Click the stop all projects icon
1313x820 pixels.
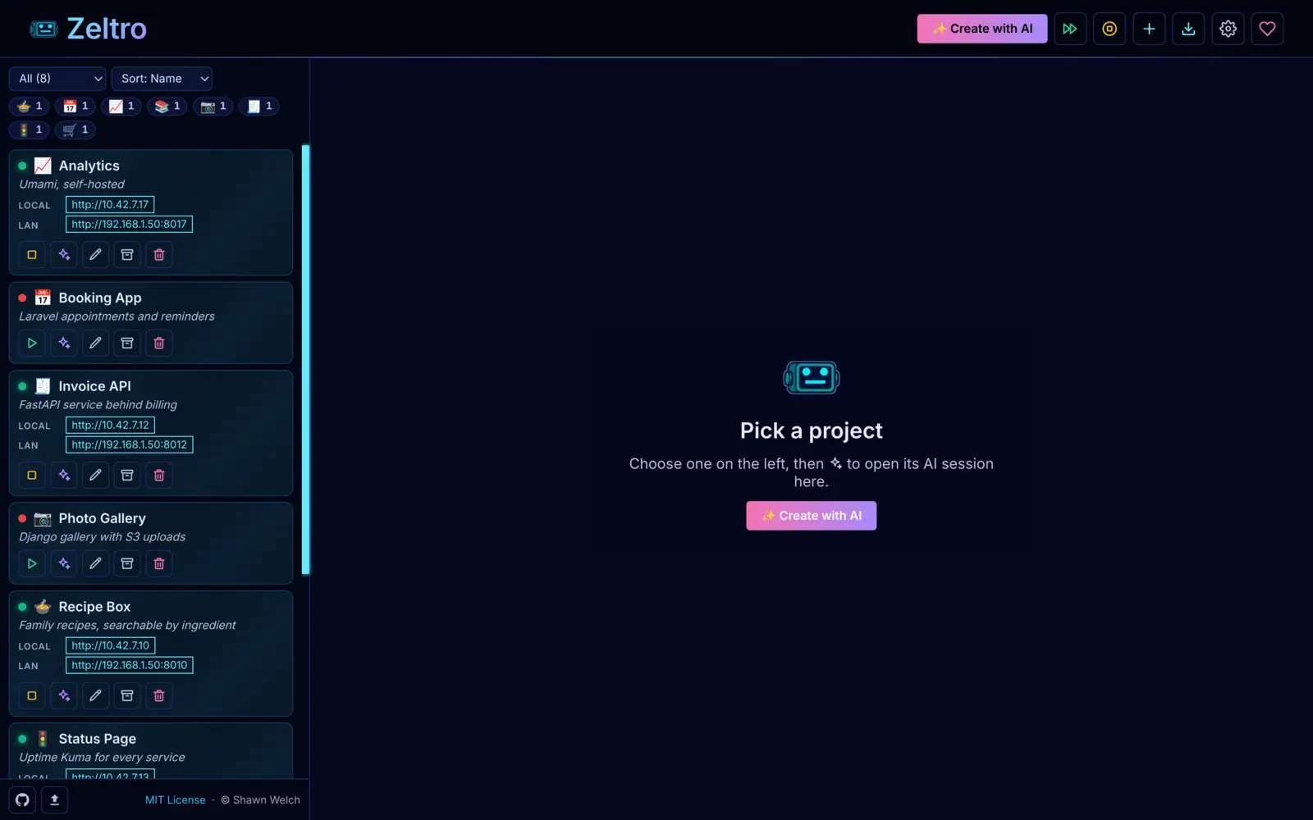point(1109,29)
